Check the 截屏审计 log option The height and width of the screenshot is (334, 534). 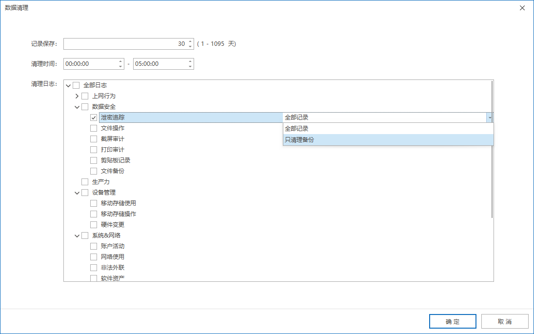tap(94, 139)
